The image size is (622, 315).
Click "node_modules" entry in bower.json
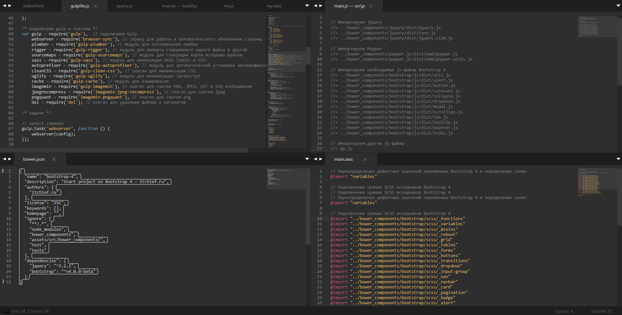[48, 229]
